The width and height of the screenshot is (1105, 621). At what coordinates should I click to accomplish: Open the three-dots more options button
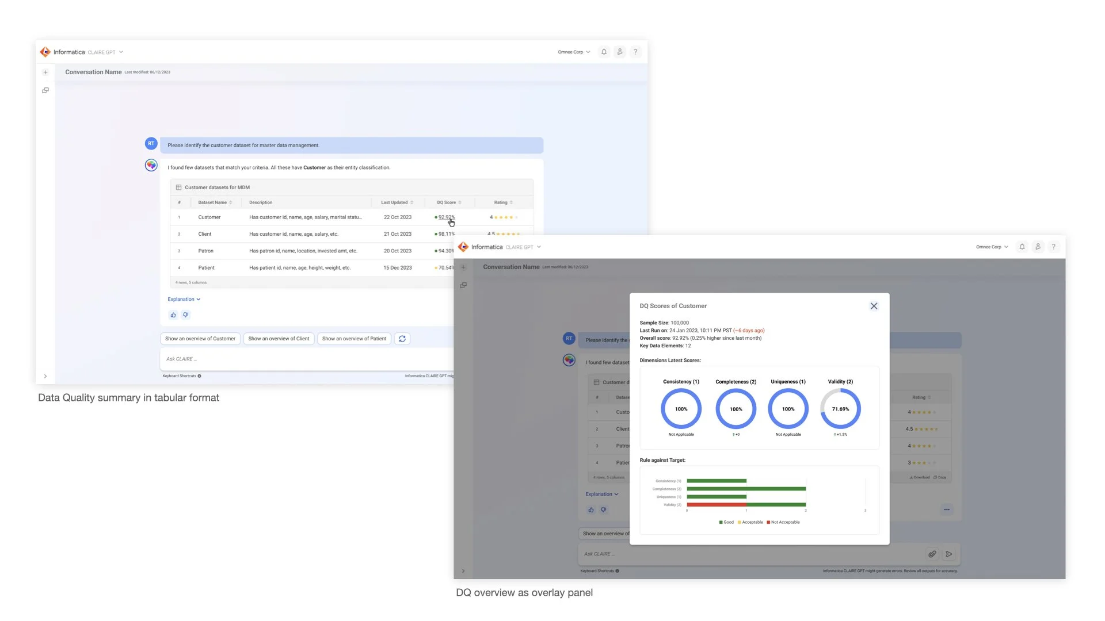947,509
